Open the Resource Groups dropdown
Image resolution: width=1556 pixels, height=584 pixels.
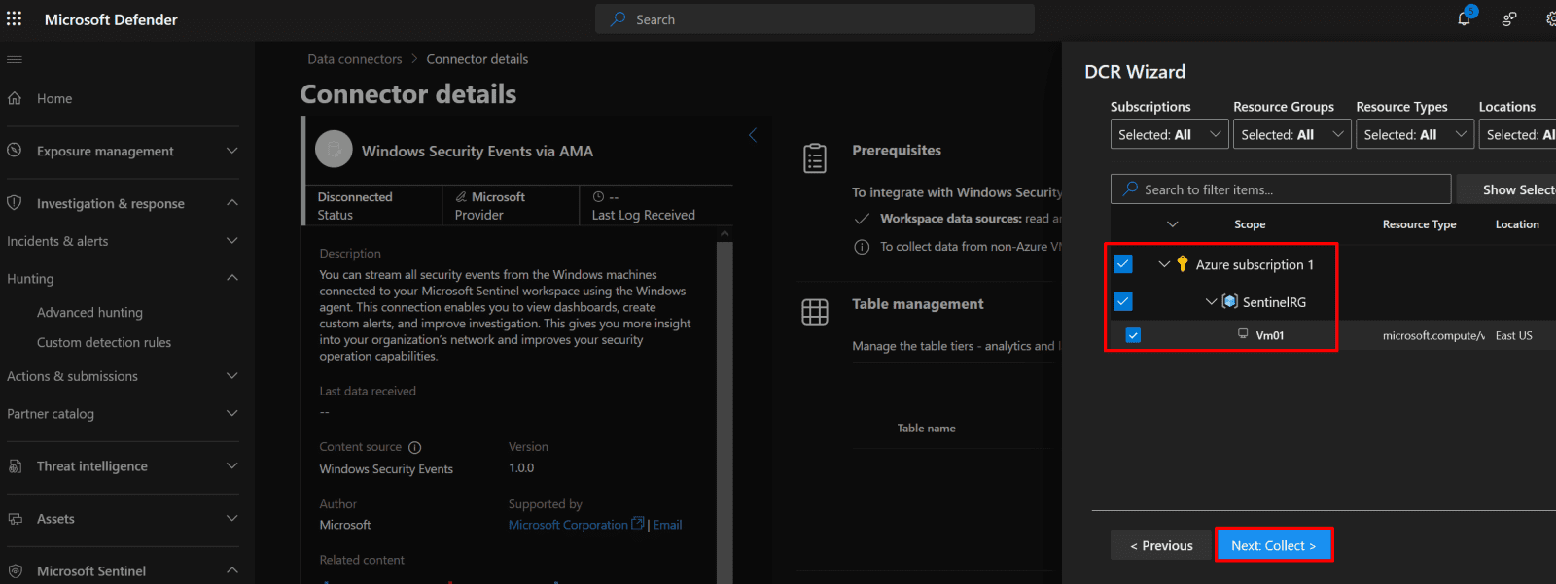1291,135
